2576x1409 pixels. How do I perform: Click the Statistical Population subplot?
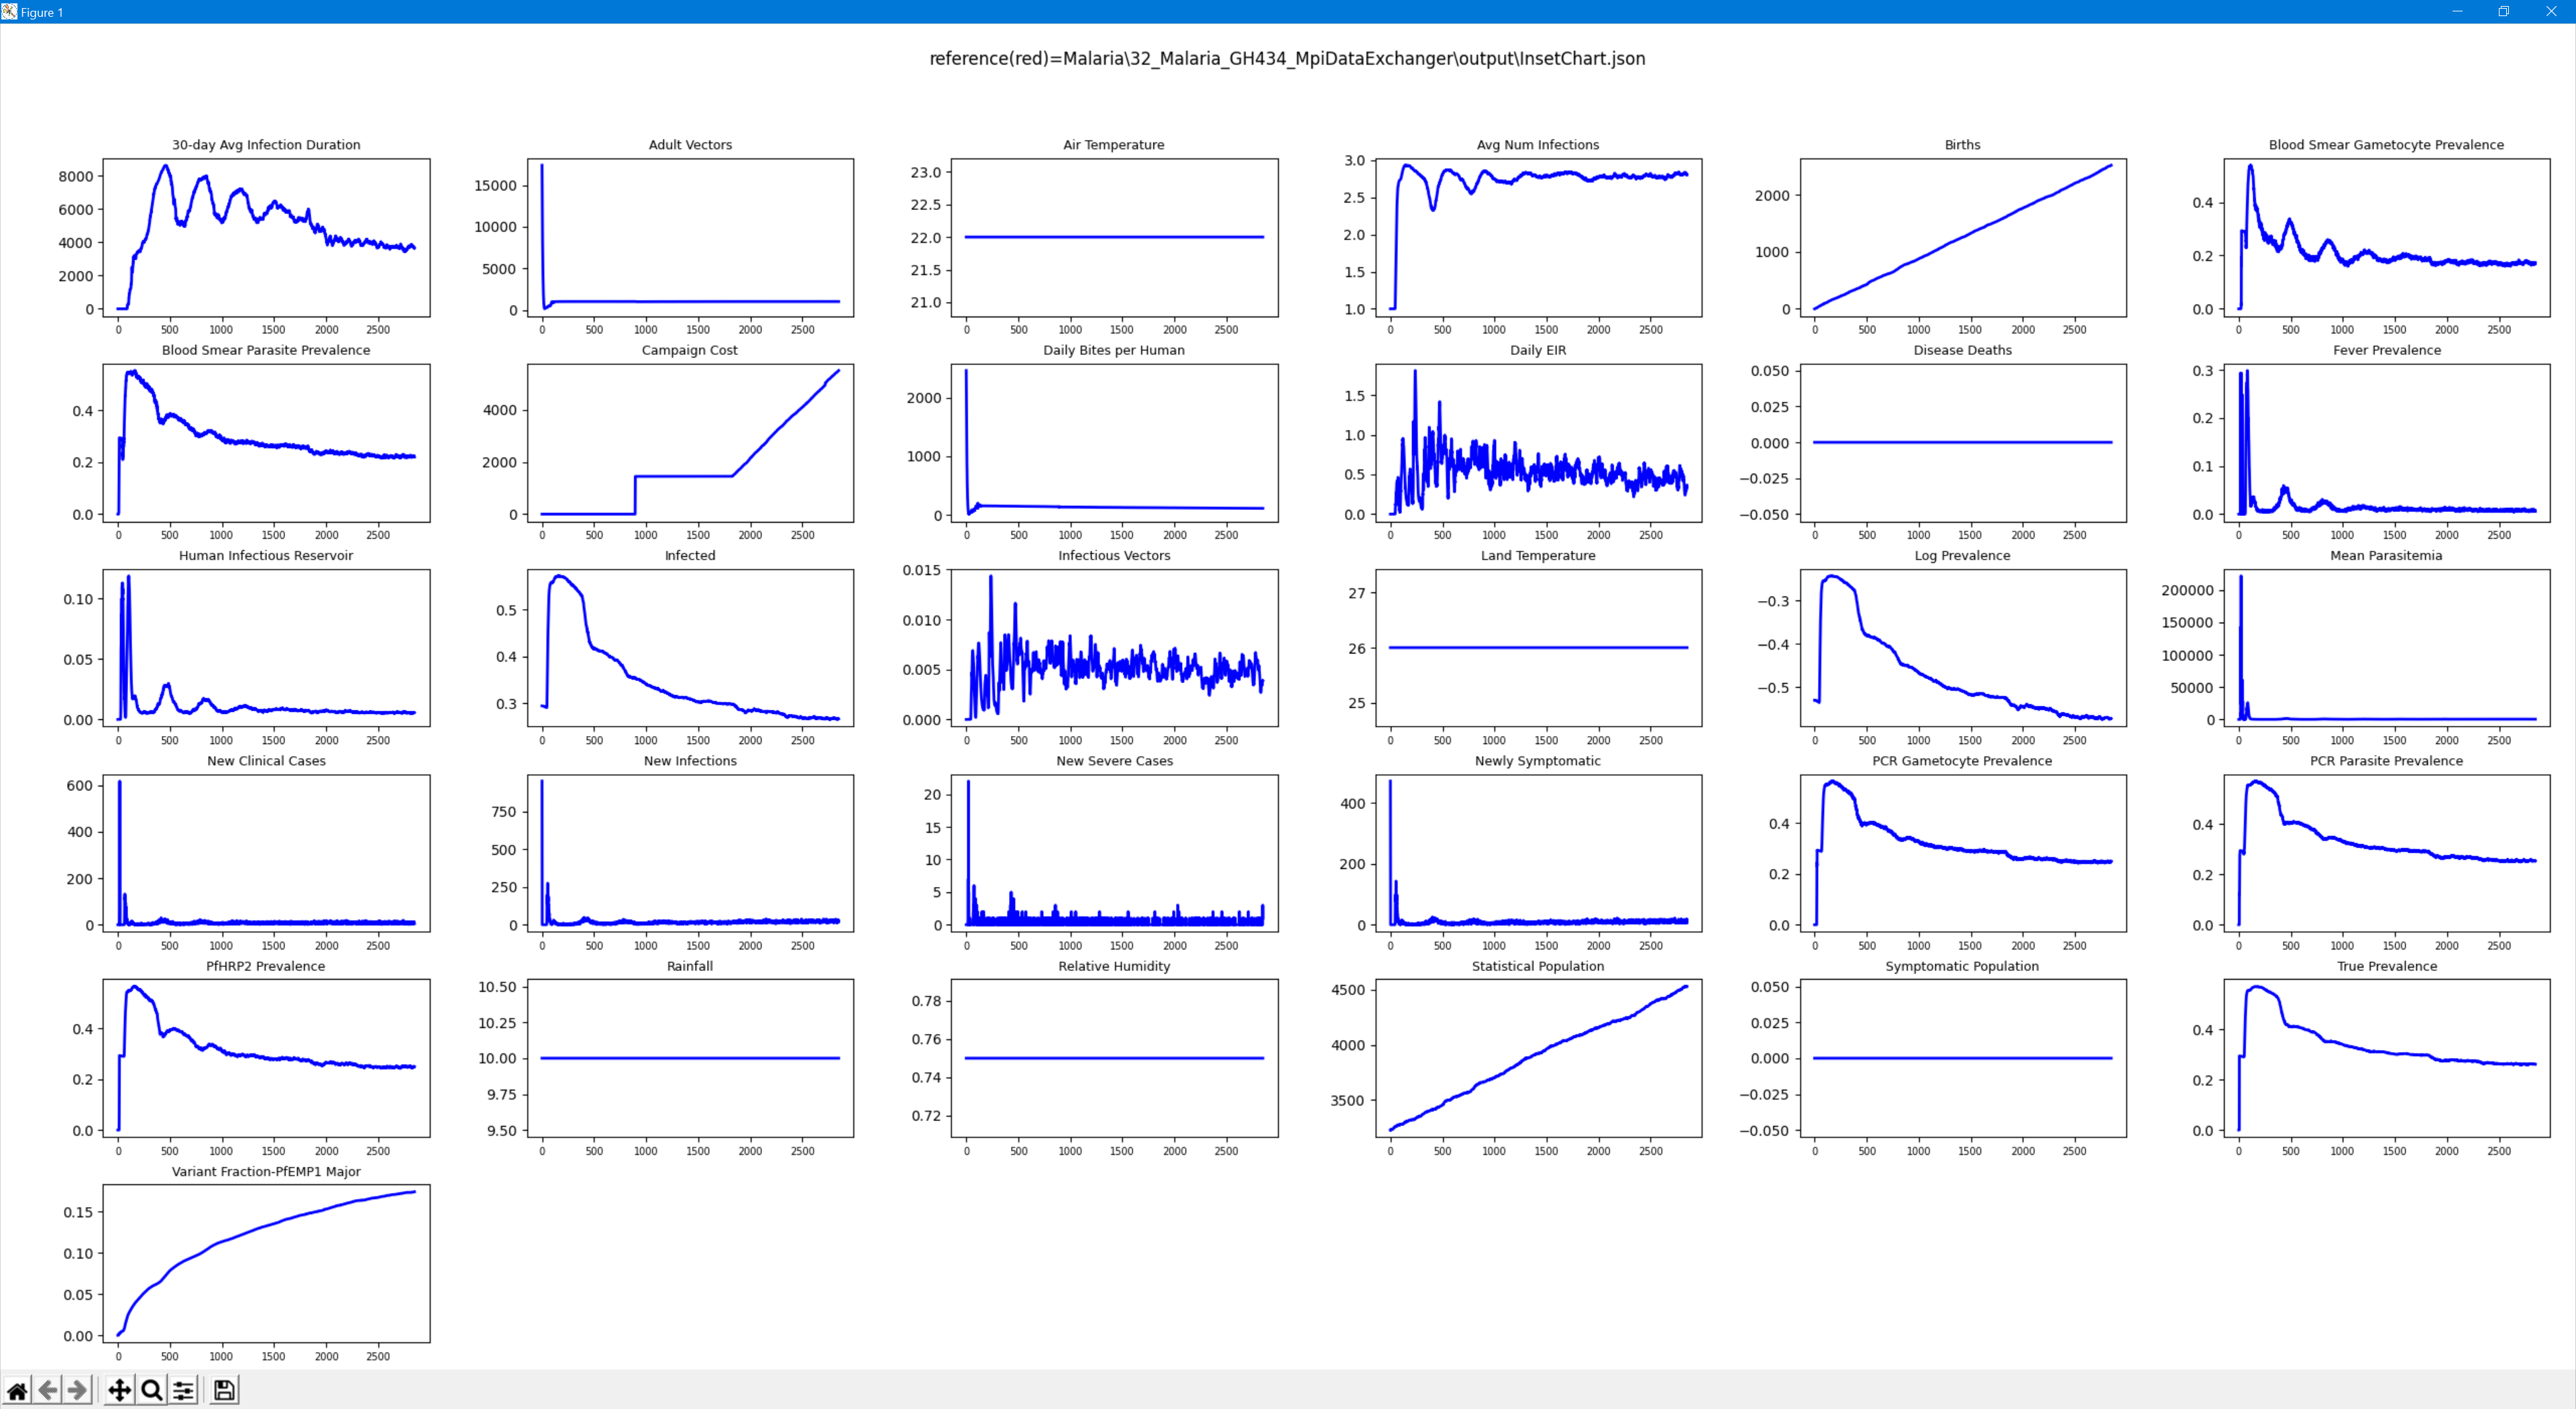(1538, 1058)
